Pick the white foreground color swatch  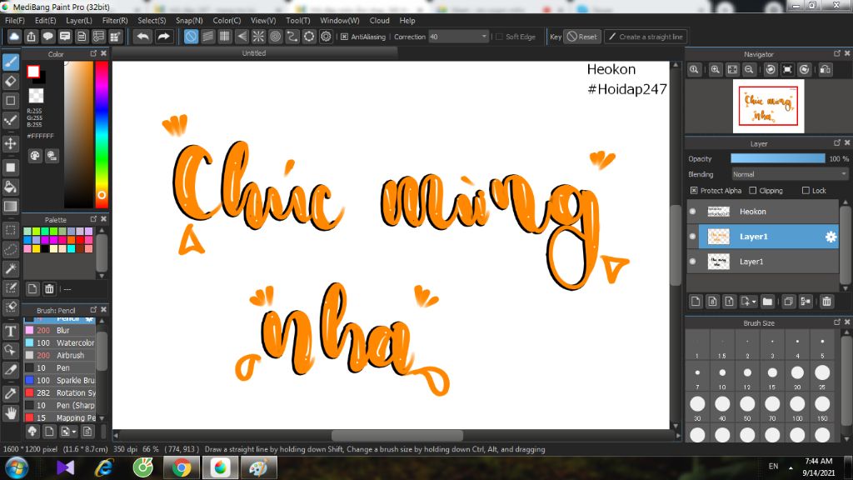pyautogui.click(x=33, y=72)
